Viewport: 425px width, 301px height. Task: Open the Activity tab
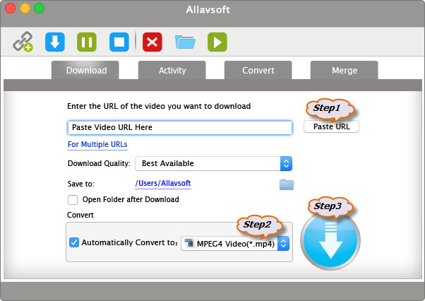(172, 70)
